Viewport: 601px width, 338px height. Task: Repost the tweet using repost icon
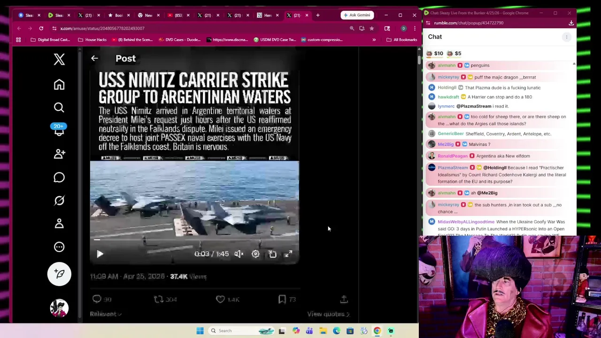tap(159, 299)
